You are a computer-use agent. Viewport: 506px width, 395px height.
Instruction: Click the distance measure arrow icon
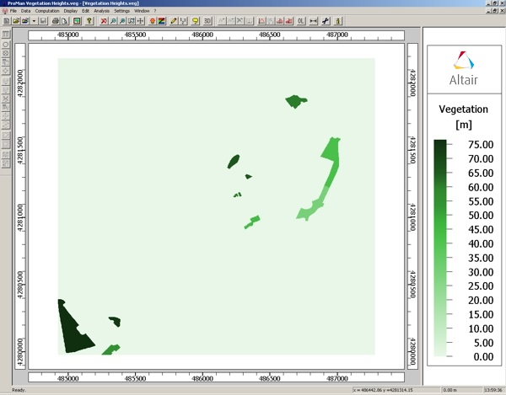click(x=314, y=20)
